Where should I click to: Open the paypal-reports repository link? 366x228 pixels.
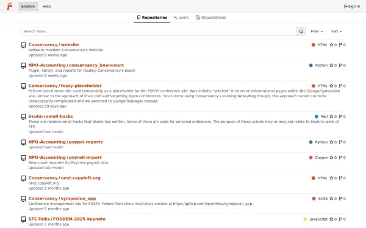click(86, 142)
